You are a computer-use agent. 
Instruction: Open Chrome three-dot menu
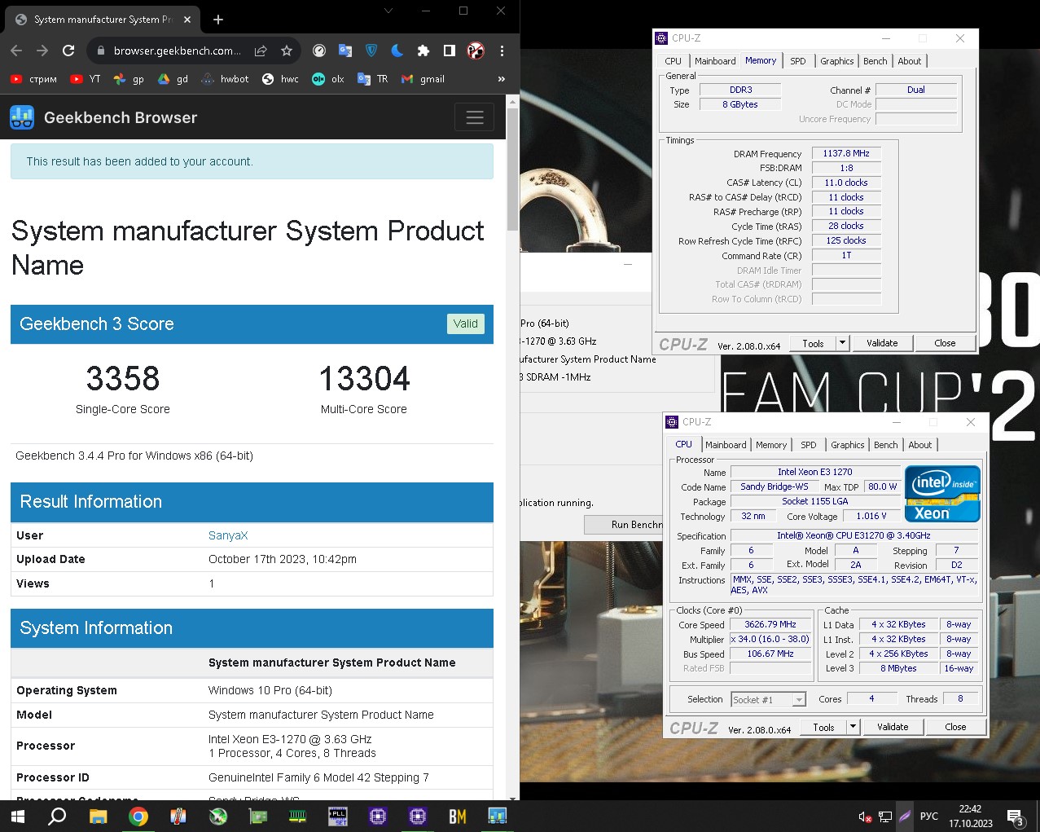tap(502, 51)
